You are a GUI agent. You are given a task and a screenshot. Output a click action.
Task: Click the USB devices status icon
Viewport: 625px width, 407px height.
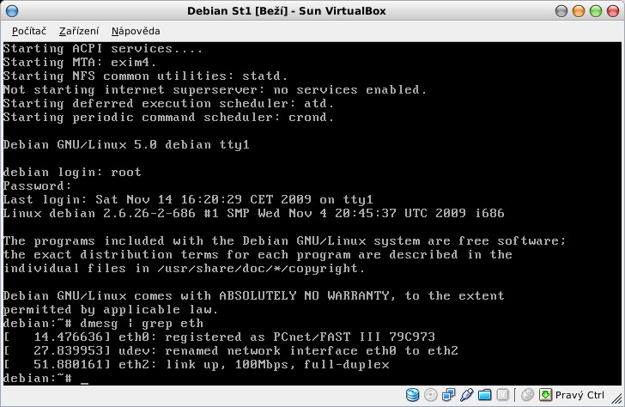point(467,395)
